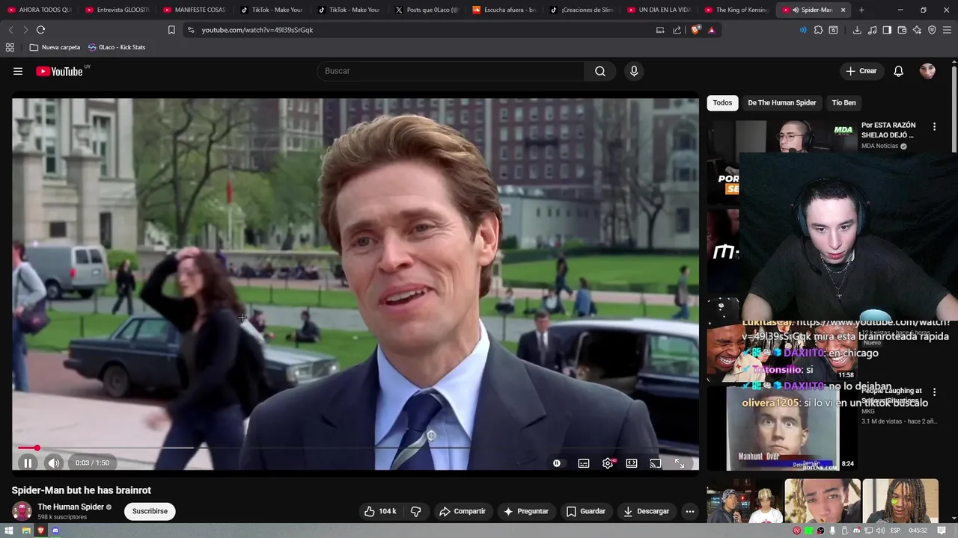The height and width of the screenshot is (538, 958).
Task: Focus the Buscar search field
Action: point(451,71)
